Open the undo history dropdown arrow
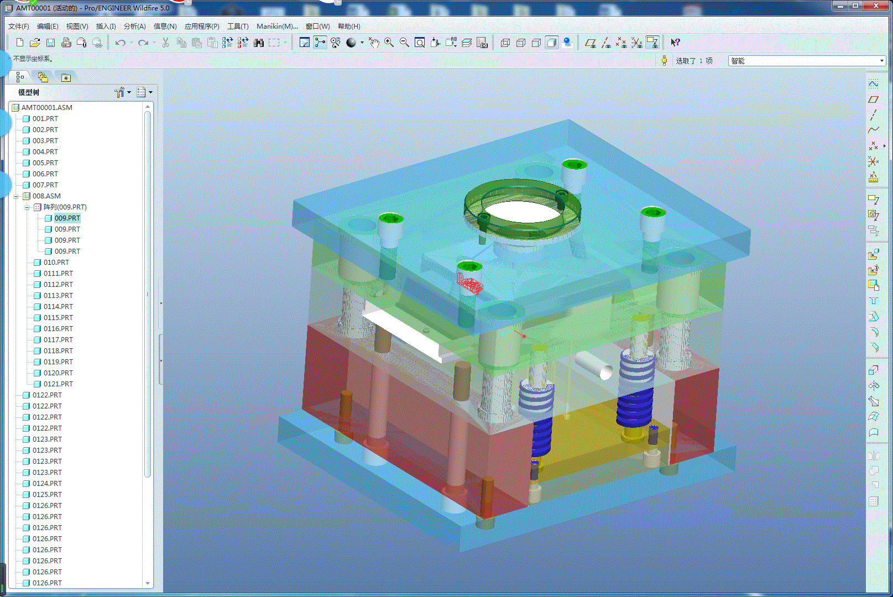Image resolution: width=893 pixels, height=597 pixels. [x=131, y=43]
